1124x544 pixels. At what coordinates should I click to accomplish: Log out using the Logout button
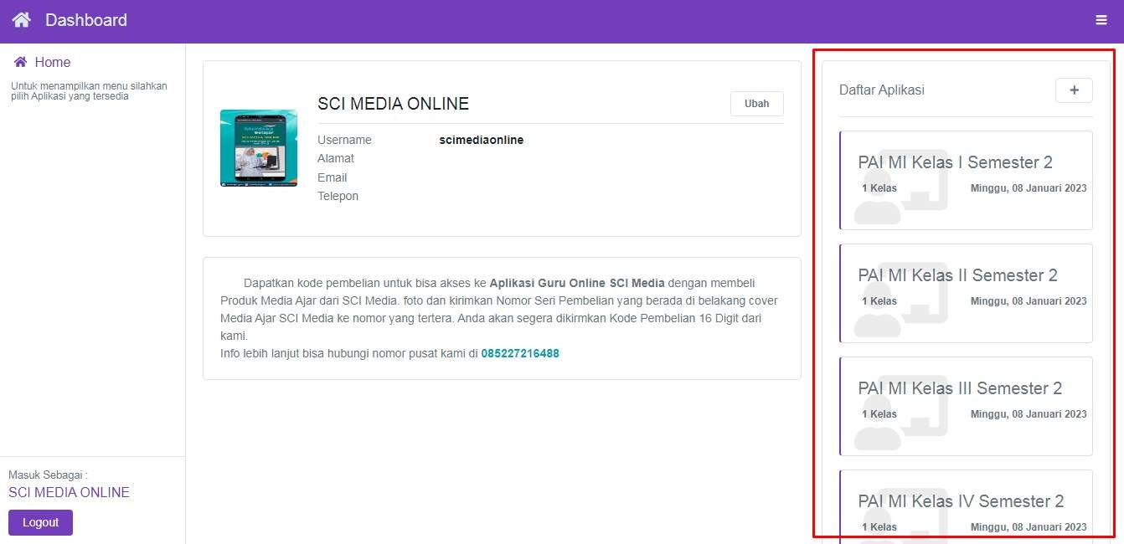[40, 522]
